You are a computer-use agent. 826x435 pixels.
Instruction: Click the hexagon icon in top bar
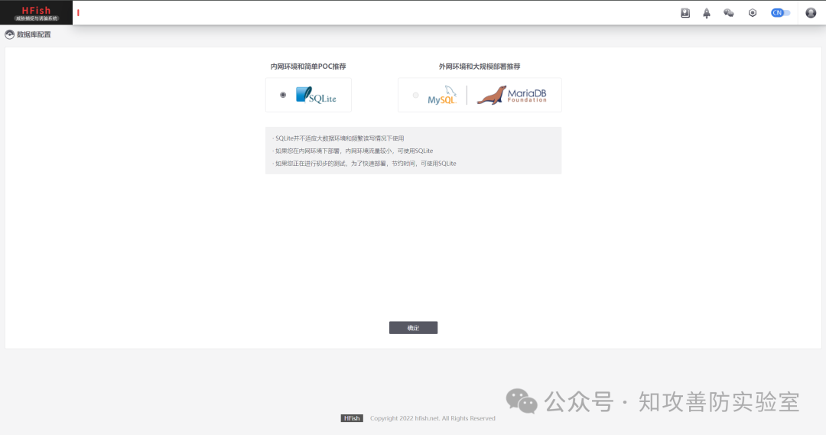pyautogui.click(x=753, y=13)
